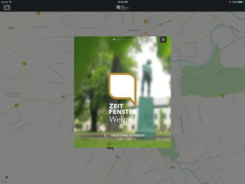This screenshot has height=184, width=245.
Task: Tap the 'Tiefurt' district label on map
Action: 191,43
